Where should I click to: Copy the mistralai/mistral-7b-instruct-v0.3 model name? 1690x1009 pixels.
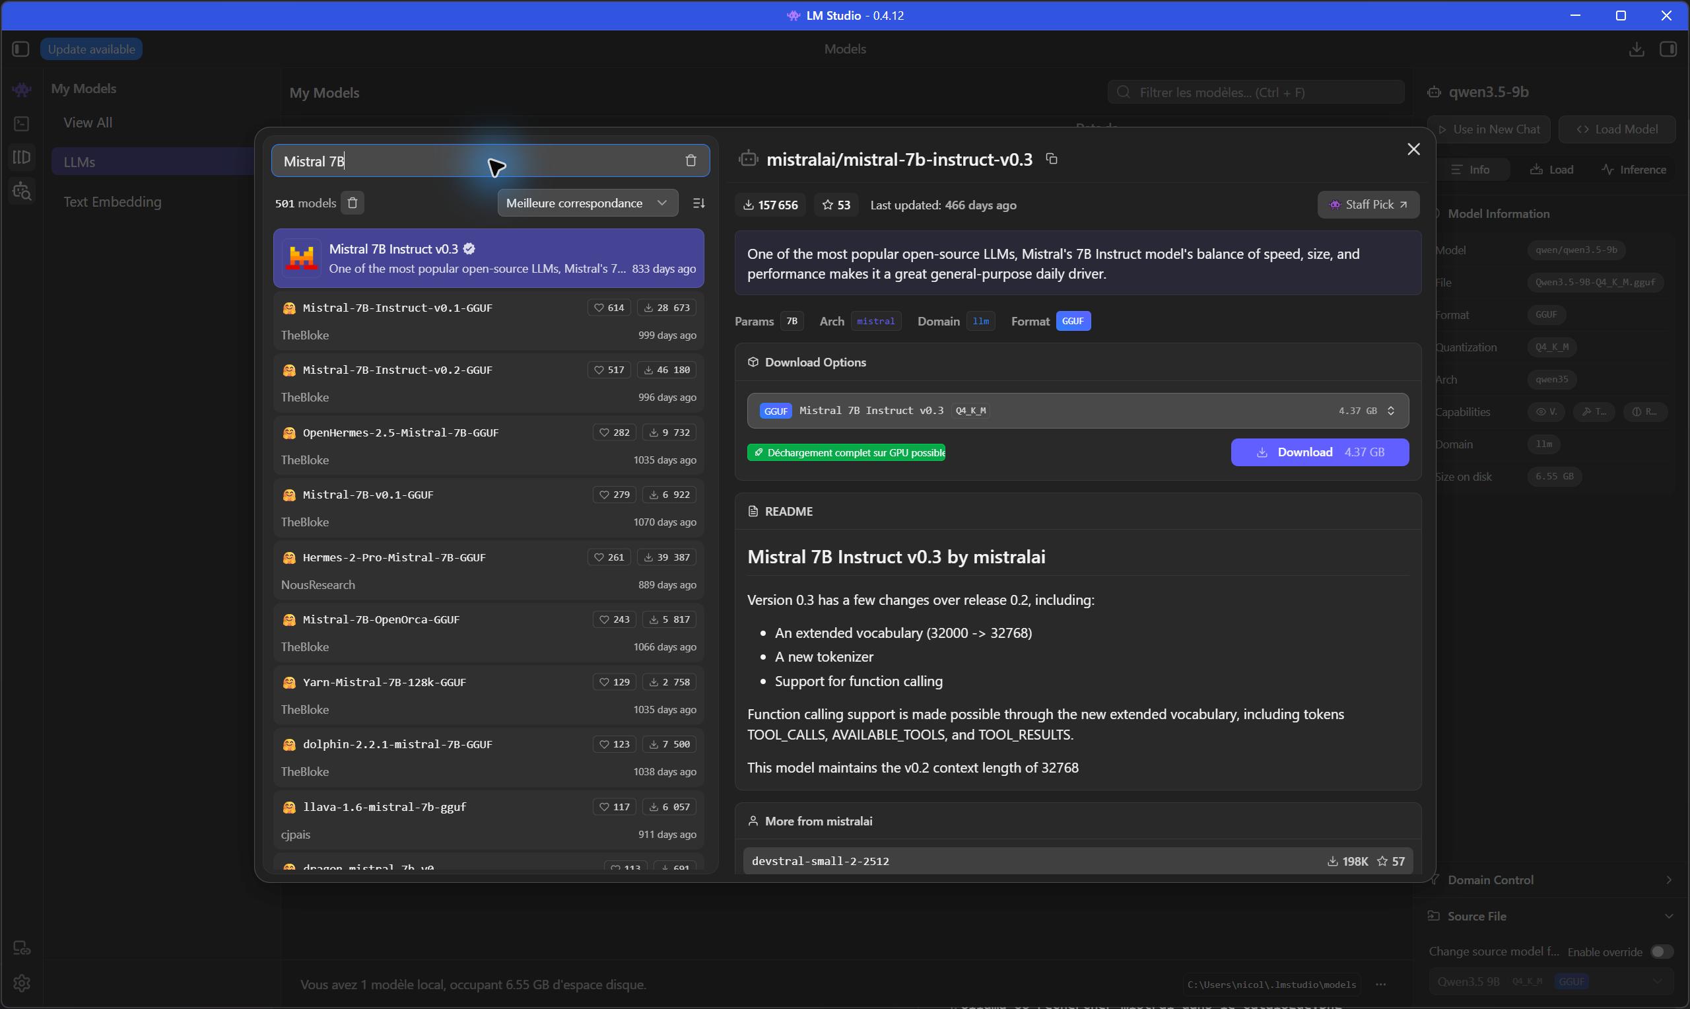point(1052,159)
